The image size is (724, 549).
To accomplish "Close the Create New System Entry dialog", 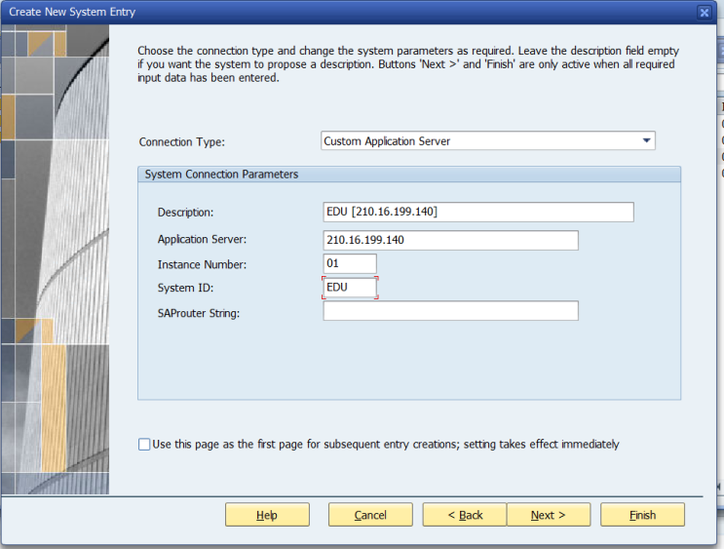I will pyautogui.click(x=704, y=13).
